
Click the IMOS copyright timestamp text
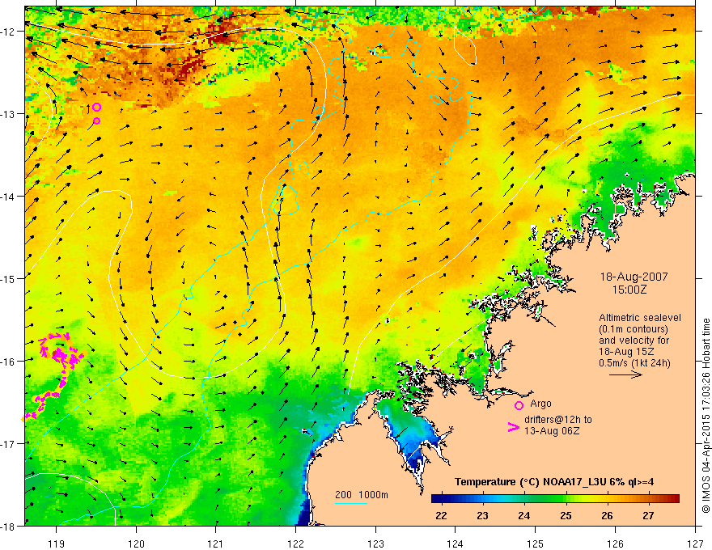706,416
